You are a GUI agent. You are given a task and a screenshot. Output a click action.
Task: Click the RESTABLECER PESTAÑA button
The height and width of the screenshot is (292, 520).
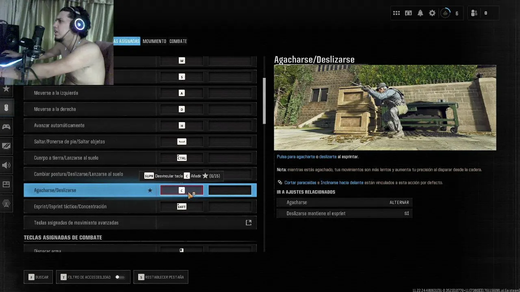tap(161, 277)
